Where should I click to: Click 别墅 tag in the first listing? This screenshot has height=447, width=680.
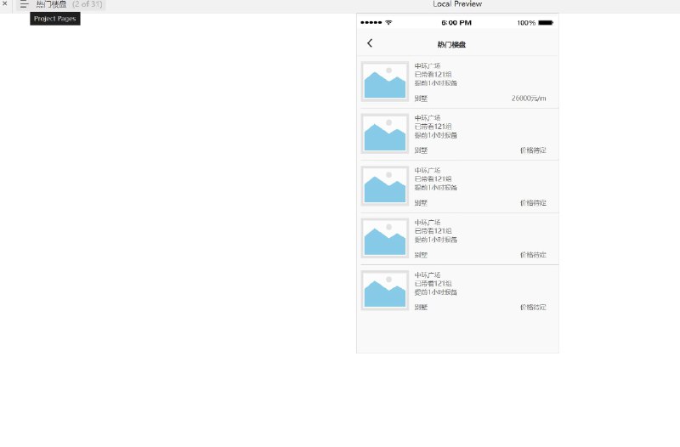[421, 99]
